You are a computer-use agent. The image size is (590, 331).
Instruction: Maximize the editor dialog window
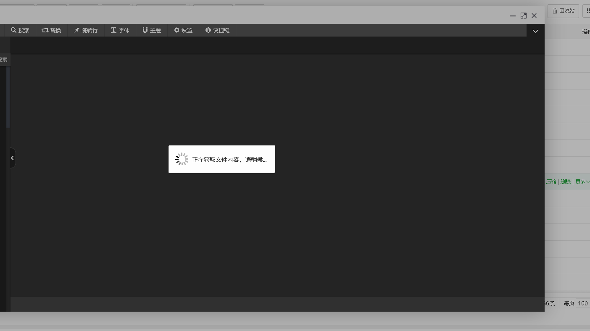(x=524, y=16)
